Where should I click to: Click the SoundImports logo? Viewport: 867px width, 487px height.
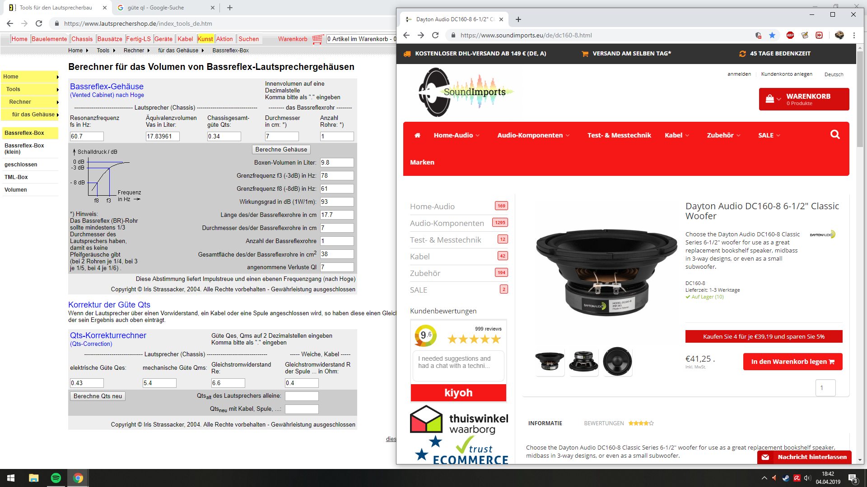(466, 92)
